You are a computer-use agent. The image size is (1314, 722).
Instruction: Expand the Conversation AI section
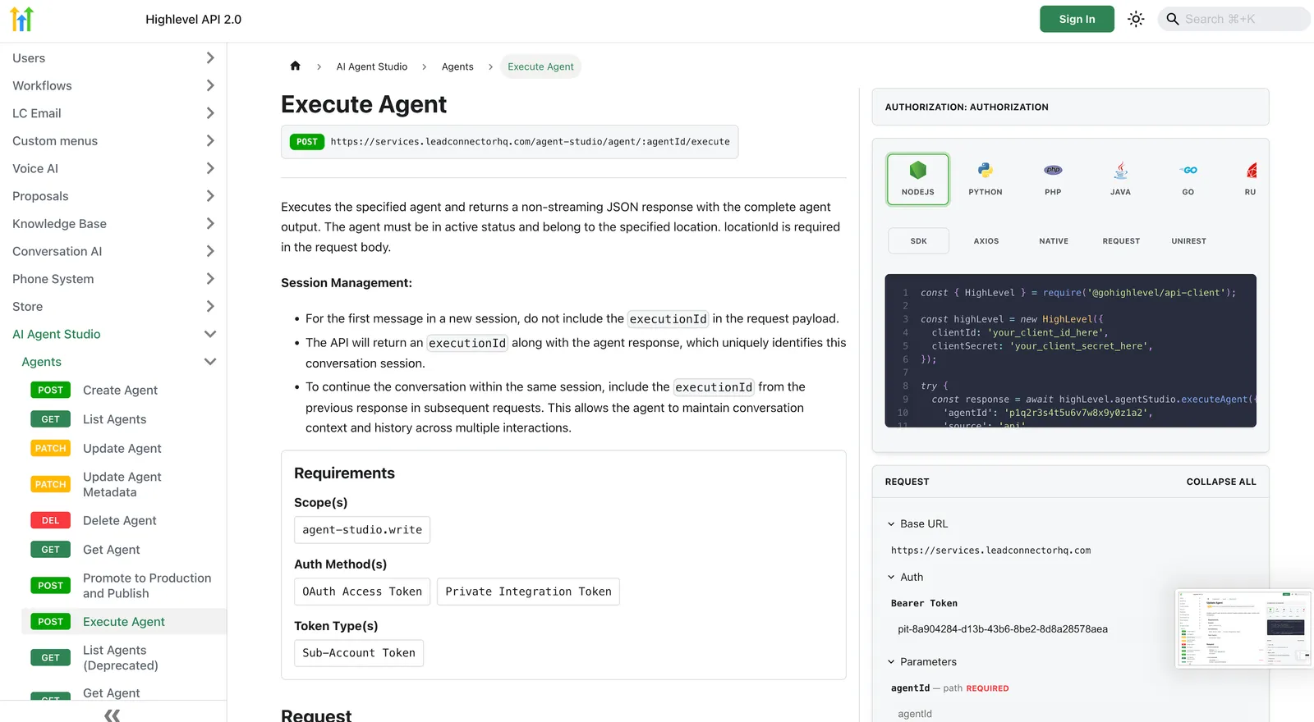tap(210, 251)
